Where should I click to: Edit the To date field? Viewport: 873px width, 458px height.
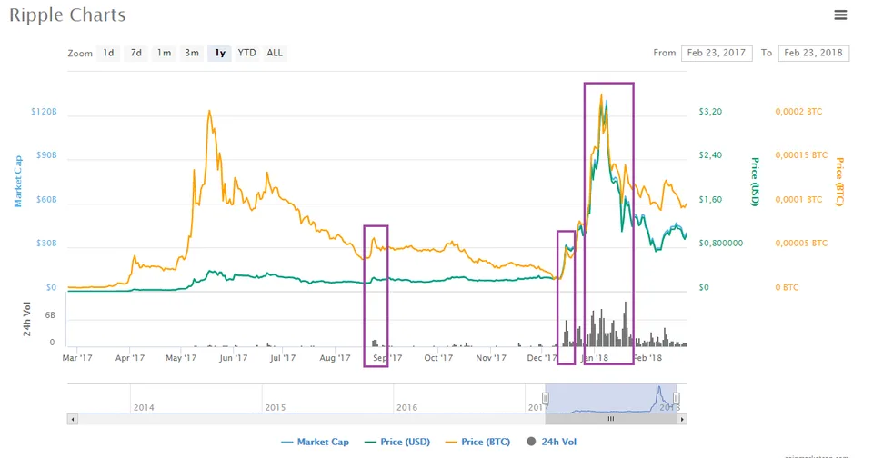coord(813,53)
